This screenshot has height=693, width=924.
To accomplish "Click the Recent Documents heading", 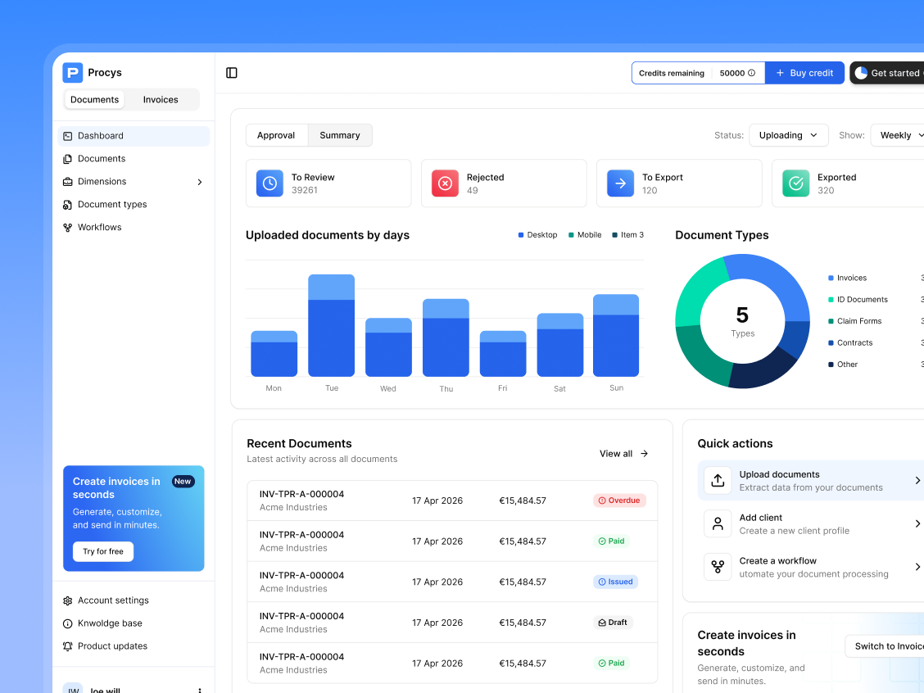I will tap(299, 444).
